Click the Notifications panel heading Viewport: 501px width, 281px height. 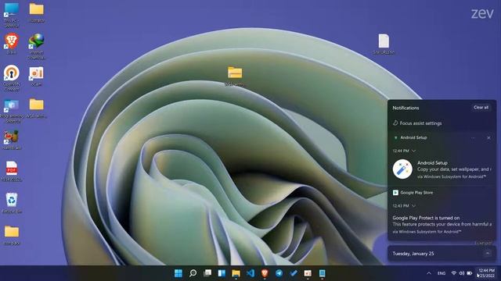405,108
